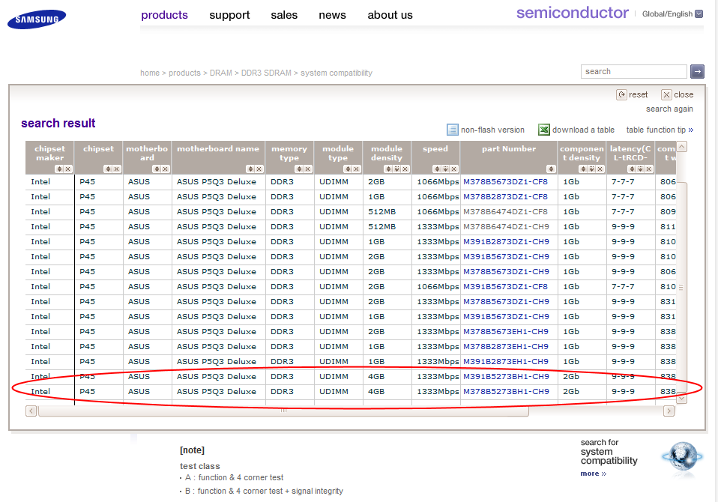This screenshot has height=502, width=718.
Task: Open part number M378B5273BH1-CH9
Action: [506, 392]
